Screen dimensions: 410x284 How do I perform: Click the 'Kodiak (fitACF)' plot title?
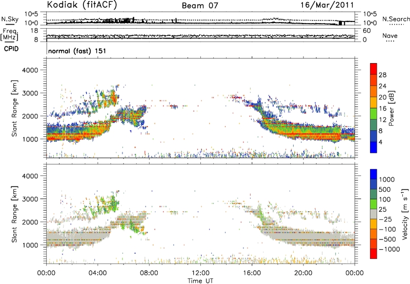pos(82,5)
